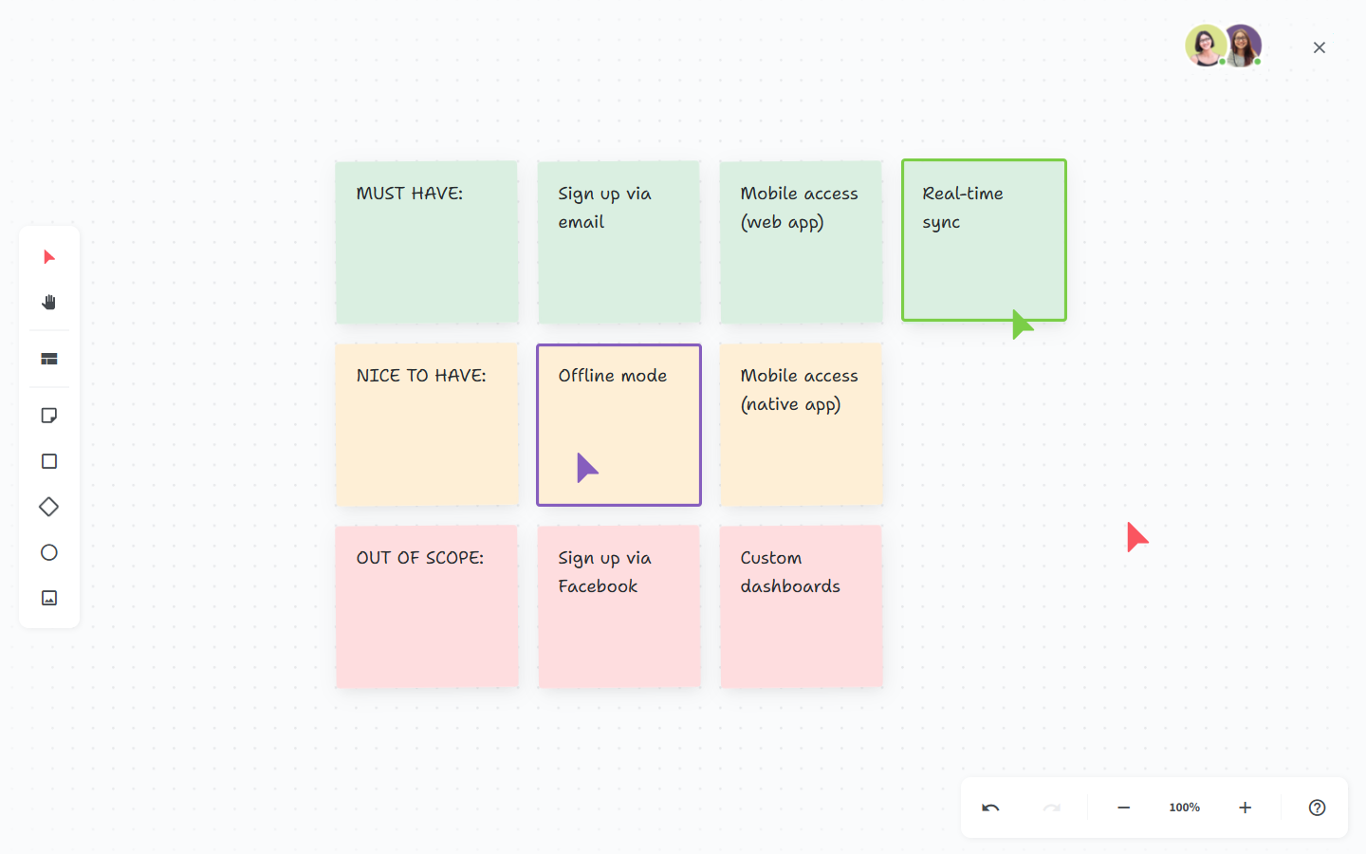Viewport: 1366px width, 854px height.
Task: Redo the last undone action
Action: (x=1051, y=808)
